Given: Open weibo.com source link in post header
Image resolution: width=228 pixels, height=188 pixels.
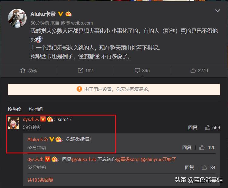Looking at the screenshot, I should pyautogui.click(x=82, y=23).
